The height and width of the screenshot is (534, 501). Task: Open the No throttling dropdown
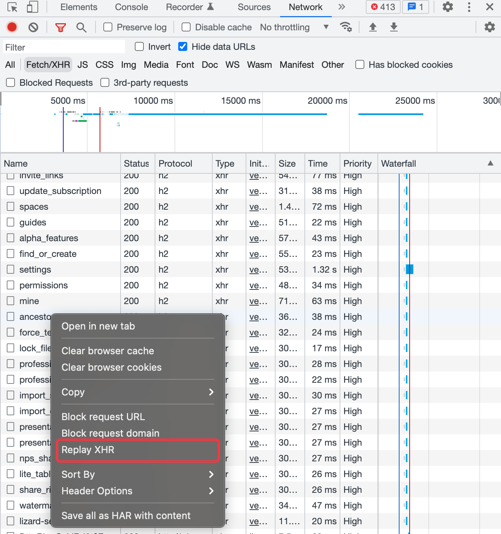294,27
